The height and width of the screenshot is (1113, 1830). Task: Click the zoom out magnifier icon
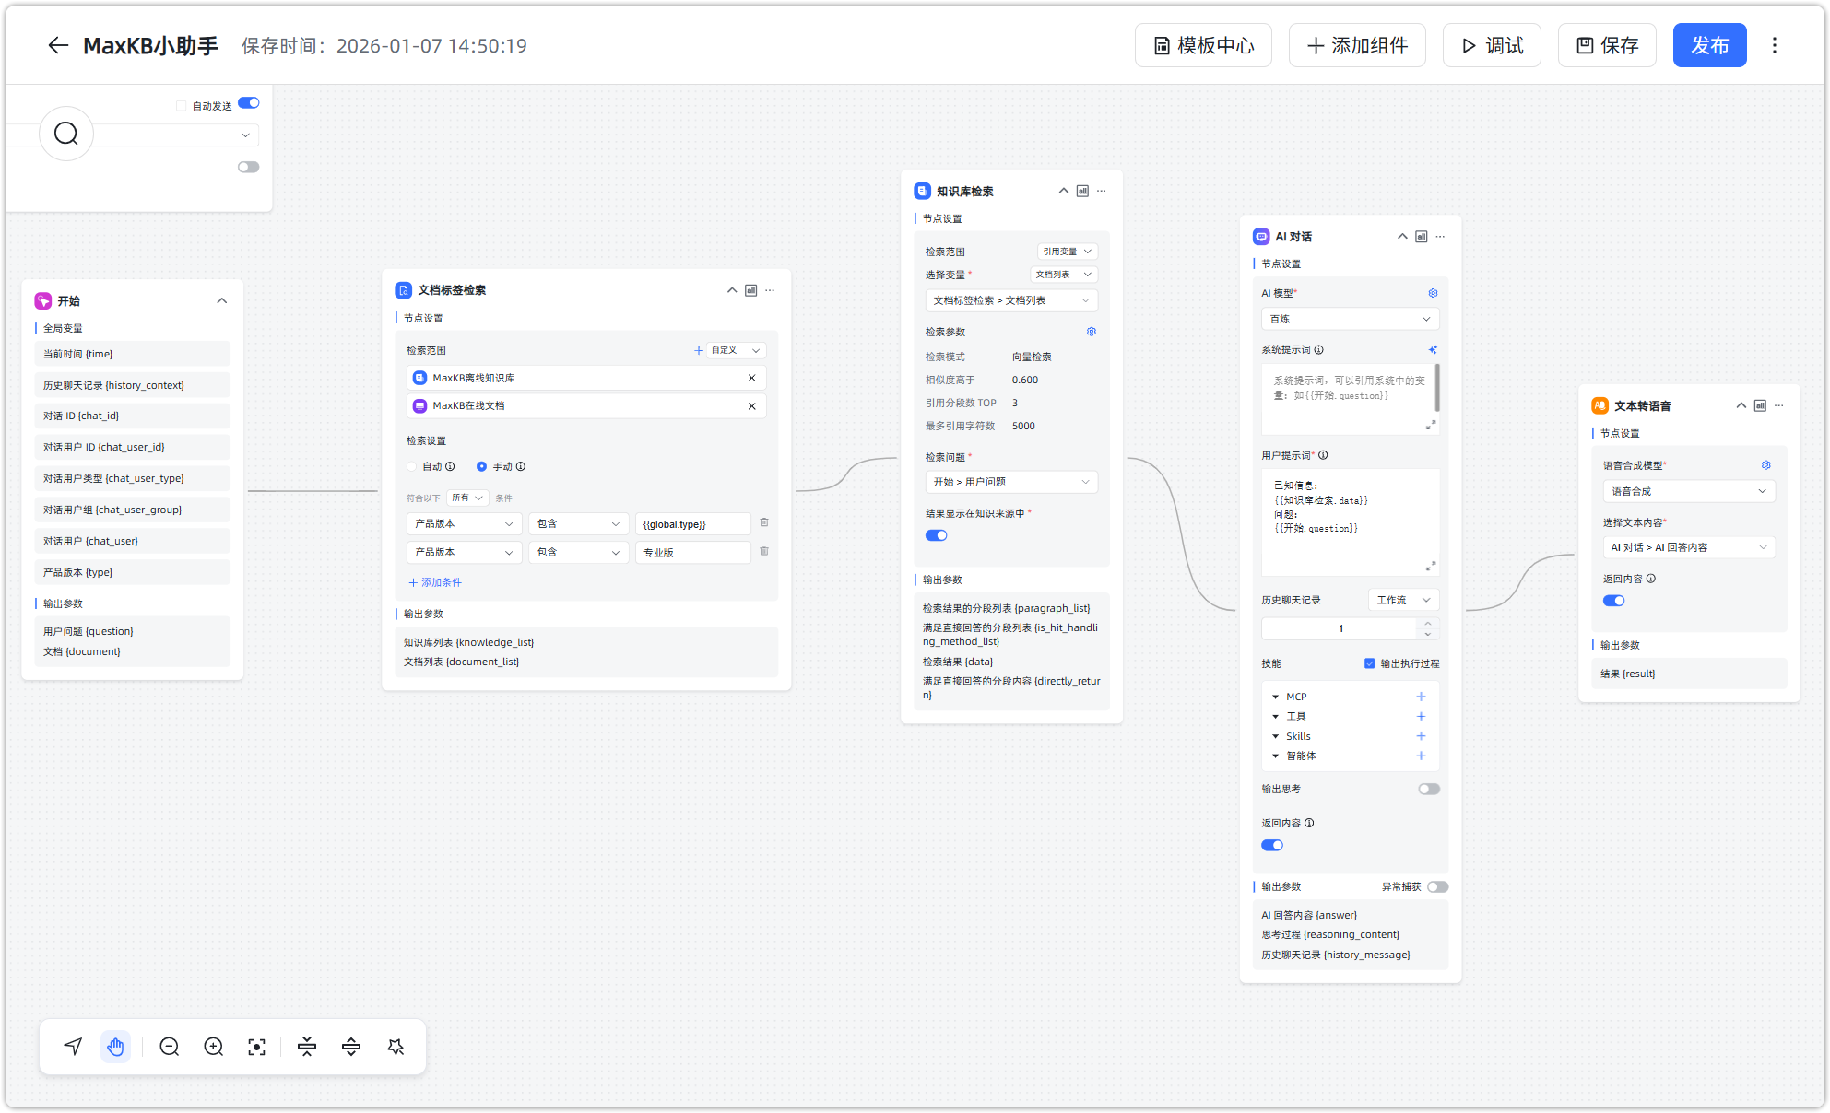(169, 1047)
